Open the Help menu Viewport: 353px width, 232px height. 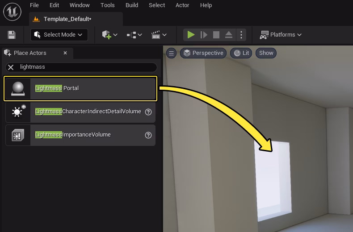coord(206,5)
